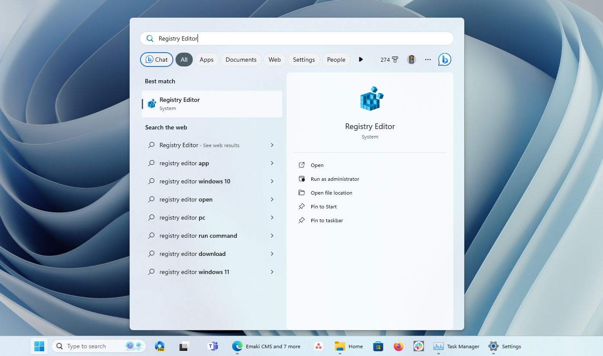Screen dimensions: 603x356
Task: Open Microsoft Store from the taskbar
Action: (x=378, y=346)
